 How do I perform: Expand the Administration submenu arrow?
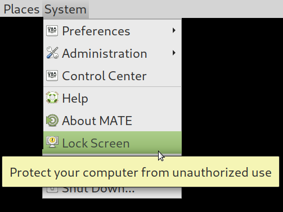(x=174, y=53)
